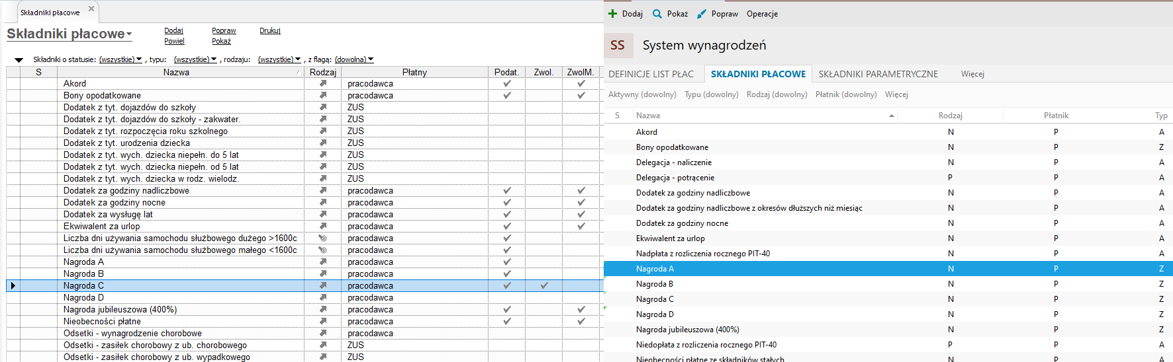
Task: Click the Rodzaj icon for Ekwiwalent za urlop (left)
Action: tap(323, 227)
